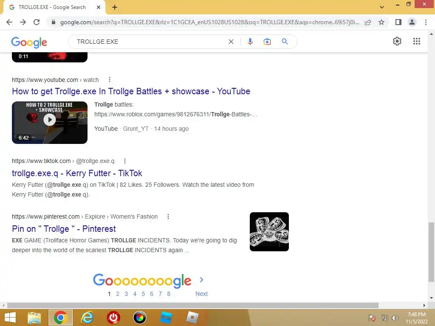Open more options for Pinterest result
The height and width of the screenshot is (326, 435).
click(x=168, y=216)
